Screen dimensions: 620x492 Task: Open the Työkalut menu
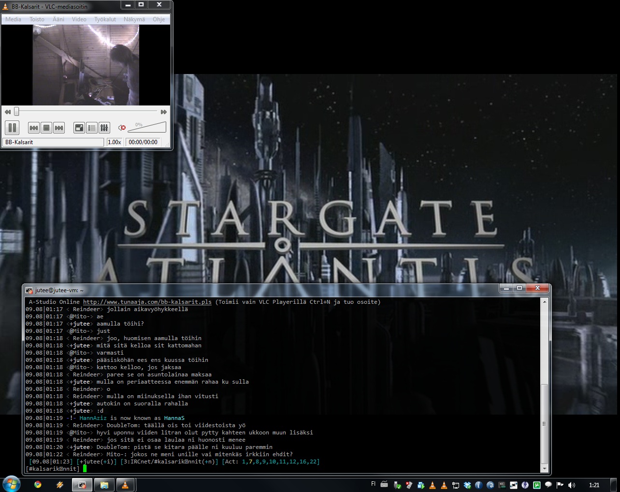point(105,19)
